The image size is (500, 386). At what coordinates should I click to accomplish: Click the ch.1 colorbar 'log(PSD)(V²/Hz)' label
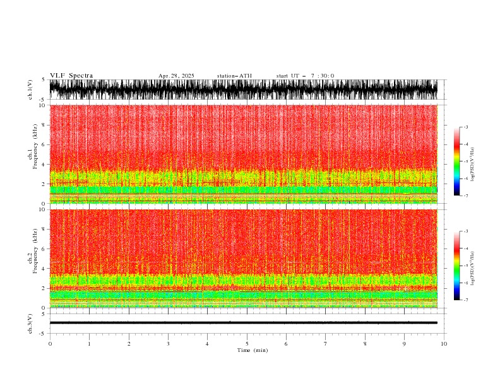pos(473,165)
